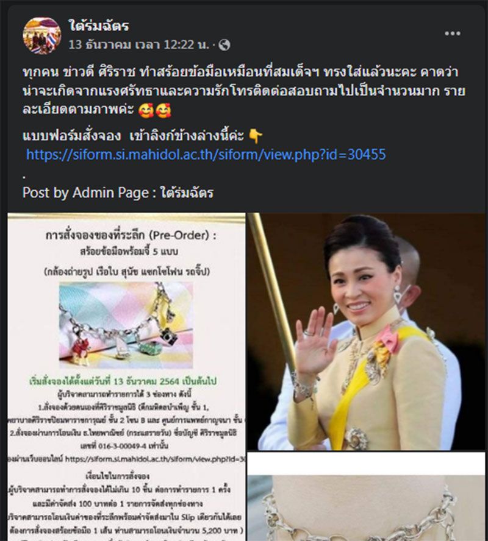Image resolution: width=488 pixels, height=541 pixels.
Task: Open the post timestamp 13 ธันวาคม 12:22 น.
Action: coord(139,44)
